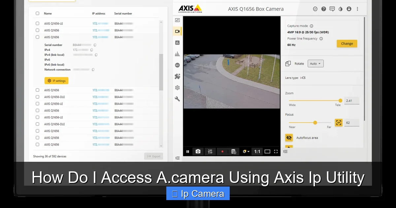
Task: Collapse the camera sidebar menu at bottom left
Action: pyautogui.click(x=178, y=158)
